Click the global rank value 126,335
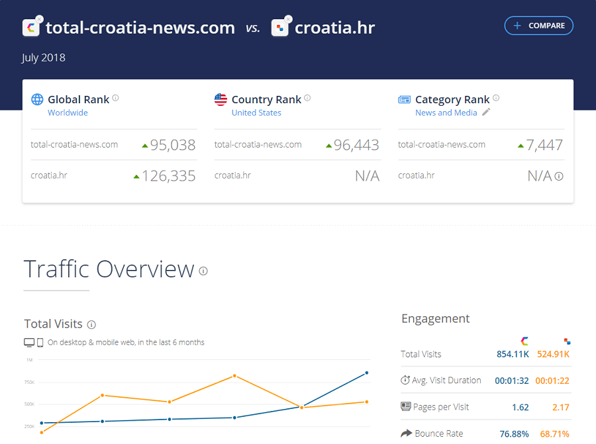 pos(168,176)
